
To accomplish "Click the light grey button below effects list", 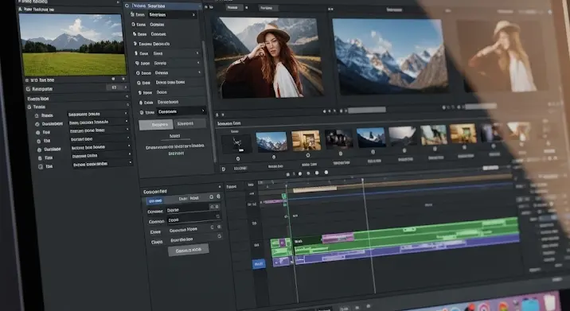I will point(156,125).
